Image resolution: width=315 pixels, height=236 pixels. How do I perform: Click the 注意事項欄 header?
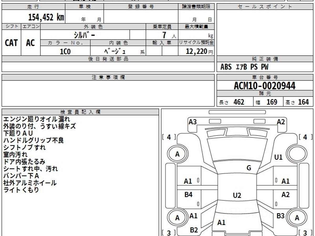click(x=108, y=77)
